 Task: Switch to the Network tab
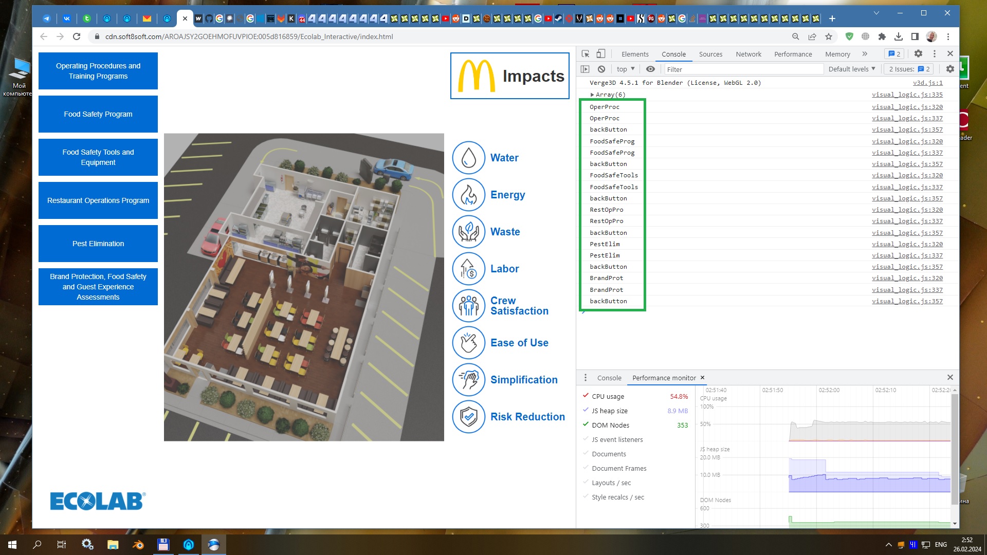coord(748,54)
